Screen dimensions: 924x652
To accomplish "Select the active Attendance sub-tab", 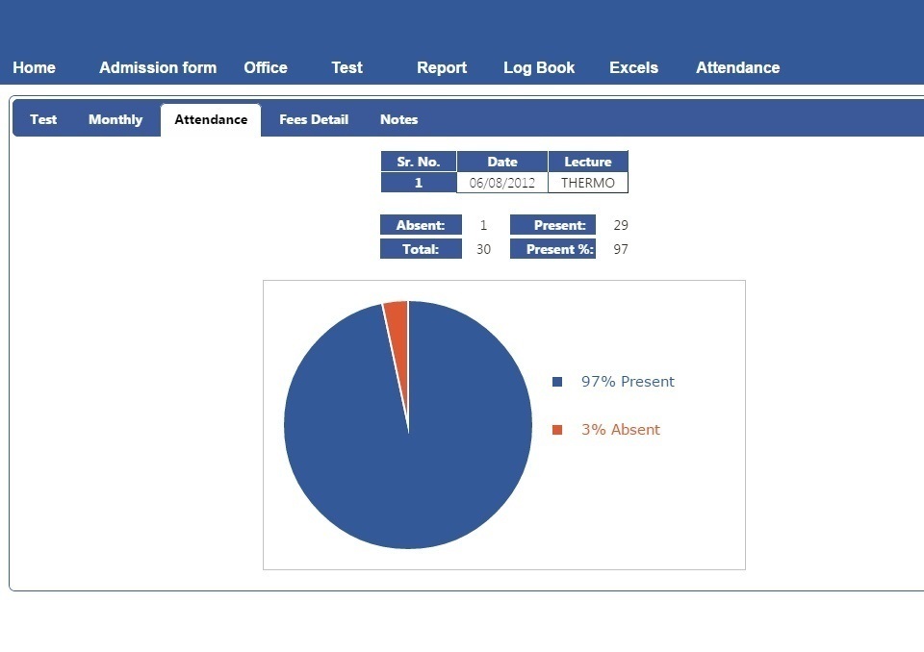I will [211, 119].
